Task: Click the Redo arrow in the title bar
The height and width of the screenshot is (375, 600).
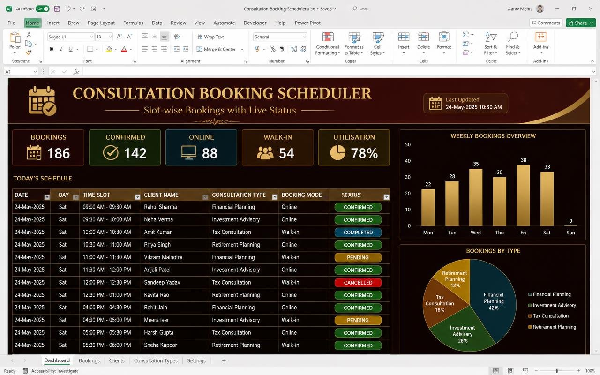Action: point(82,9)
